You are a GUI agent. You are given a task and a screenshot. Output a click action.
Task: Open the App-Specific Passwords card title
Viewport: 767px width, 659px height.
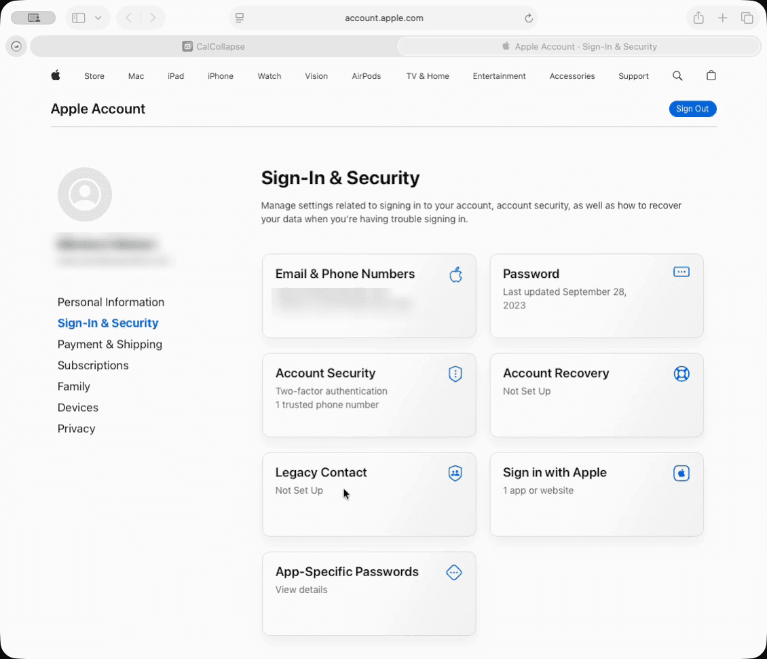tap(347, 572)
